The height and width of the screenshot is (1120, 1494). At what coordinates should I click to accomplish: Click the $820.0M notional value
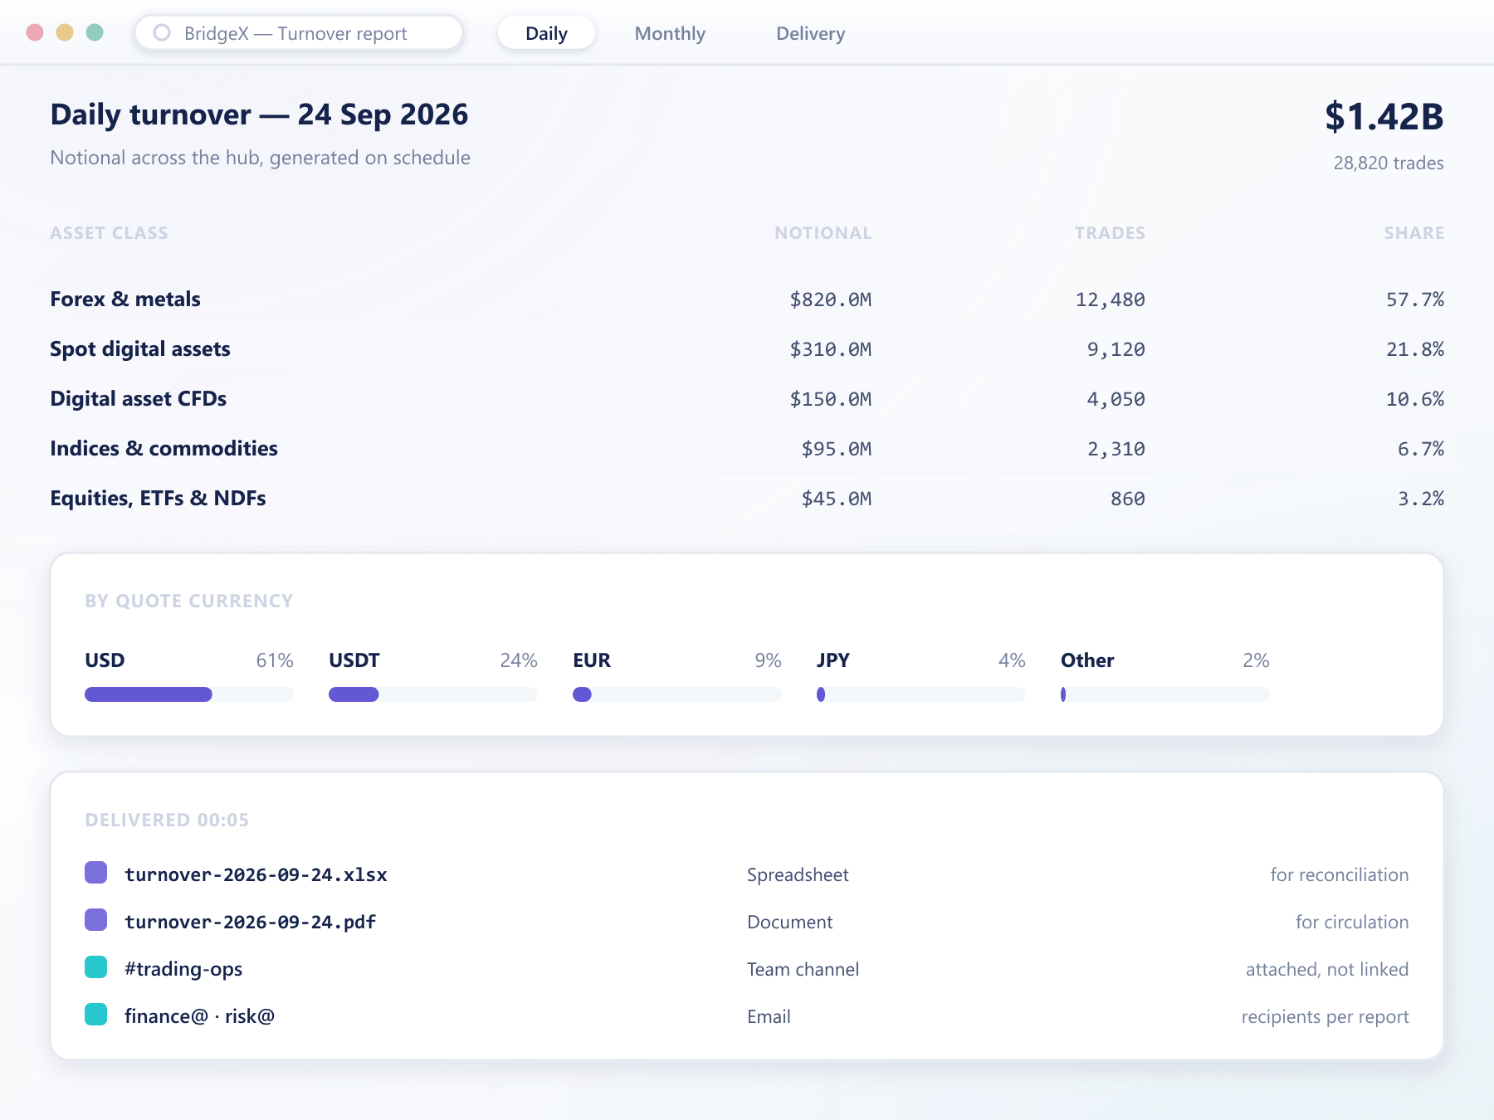(x=831, y=299)
